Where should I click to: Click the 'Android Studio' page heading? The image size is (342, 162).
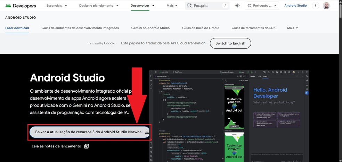pos(67,77)
